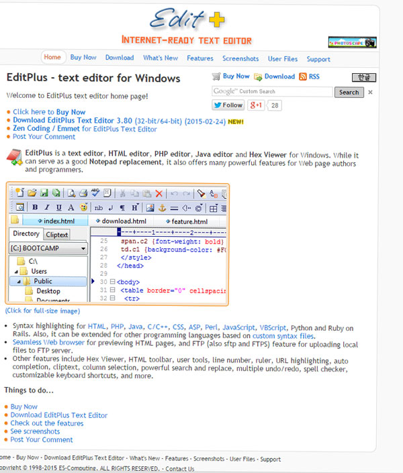Open the custom syntax files link

283,335
